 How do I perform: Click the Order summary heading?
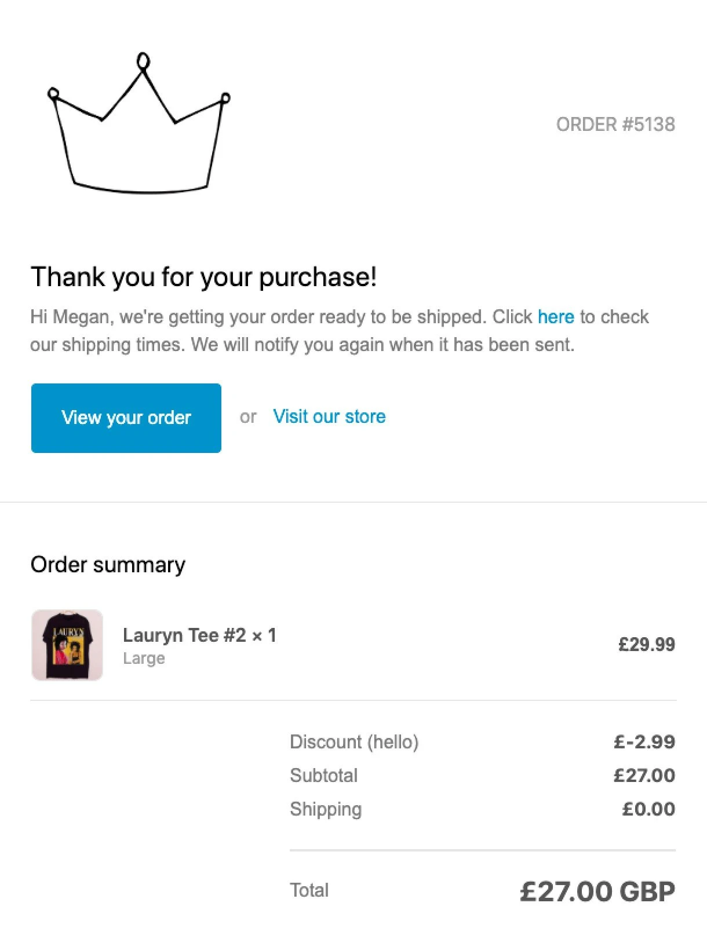(108, 565)
